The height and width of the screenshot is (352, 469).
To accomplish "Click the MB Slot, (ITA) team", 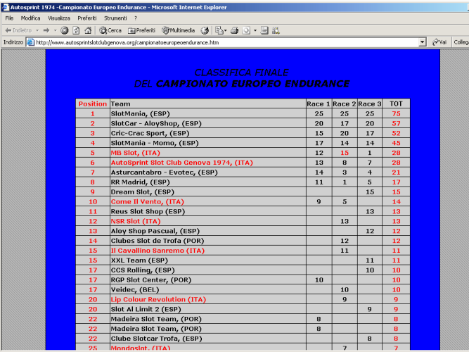I will click(x=136, y=153).
